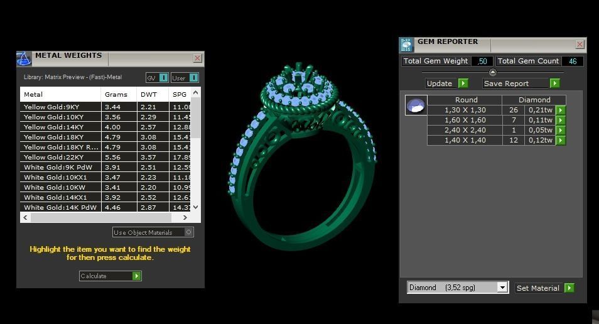Click the horizontal scroll left arrow
The width and height of the screenshot is (599, 324).
pyautogui.click(x=25, y=217)
